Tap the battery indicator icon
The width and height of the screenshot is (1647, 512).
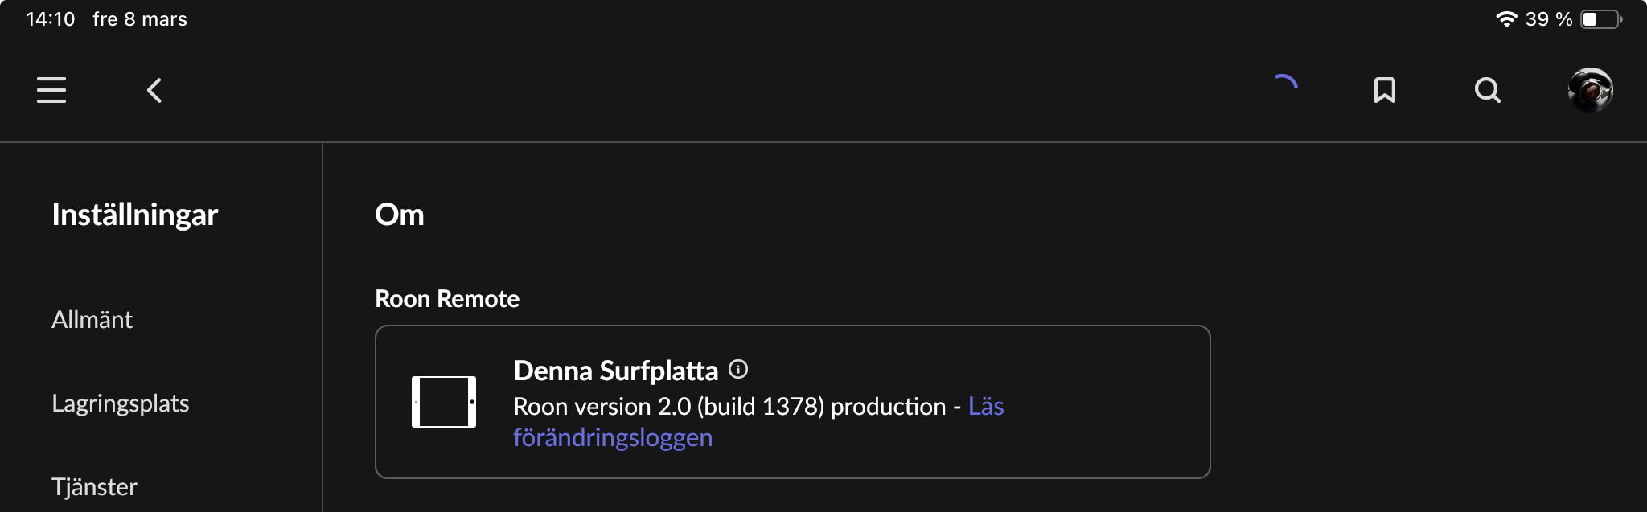click(x=1602, y=19)
